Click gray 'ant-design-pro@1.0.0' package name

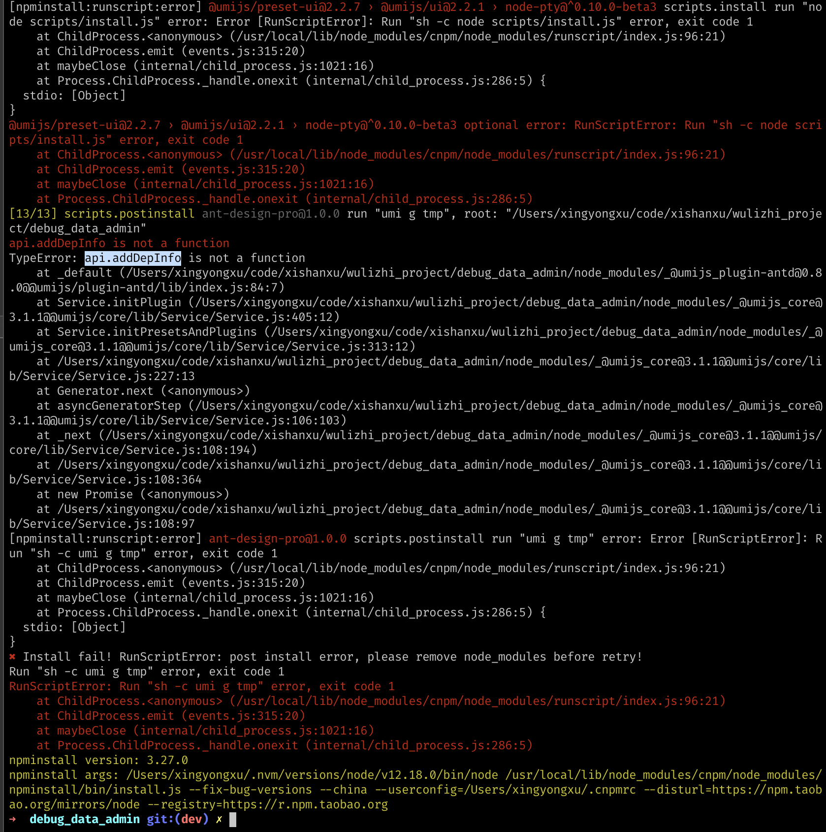271,214
